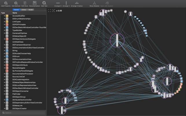Click the Add Property toolbar icon

tap(6, 3)
